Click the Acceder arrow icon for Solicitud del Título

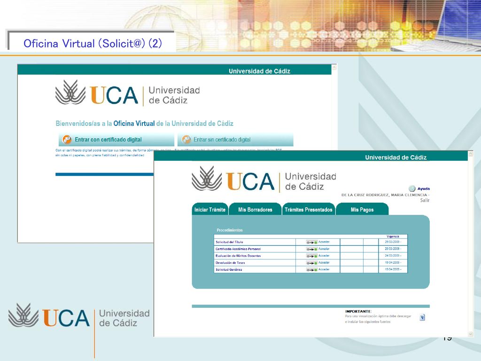coord(312,242)
